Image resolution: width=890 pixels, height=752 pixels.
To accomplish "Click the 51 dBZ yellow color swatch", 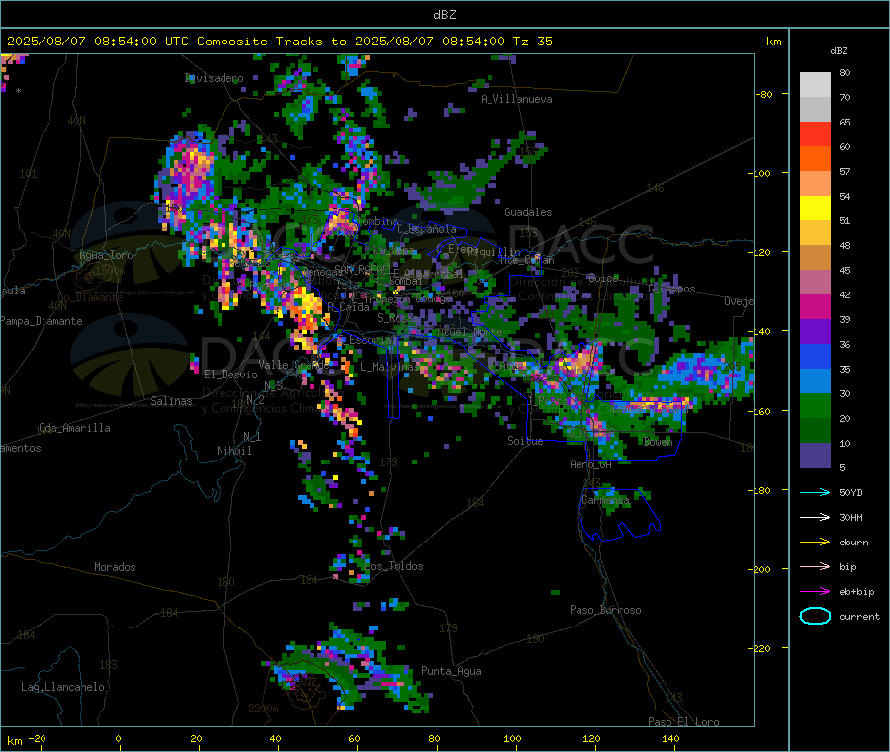I will (815, 209).
